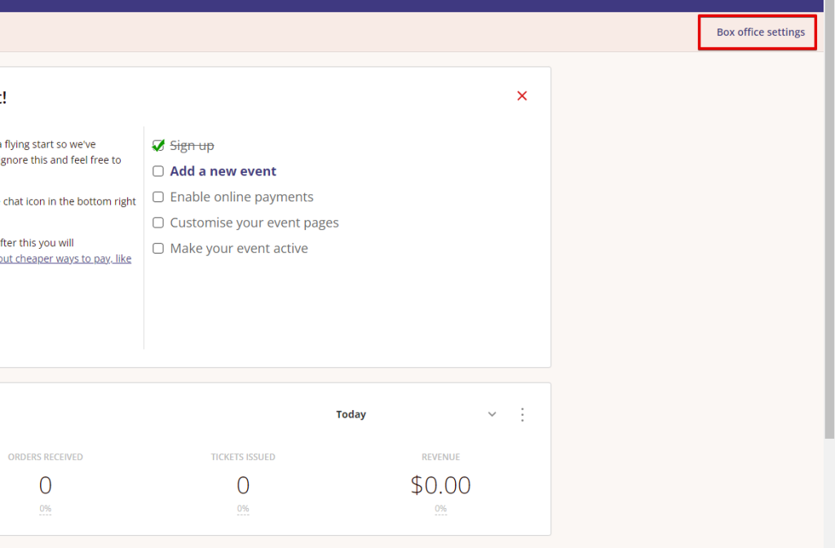
Task: Open the three-dot options menu beside Today
Action: tap(523, 414)
